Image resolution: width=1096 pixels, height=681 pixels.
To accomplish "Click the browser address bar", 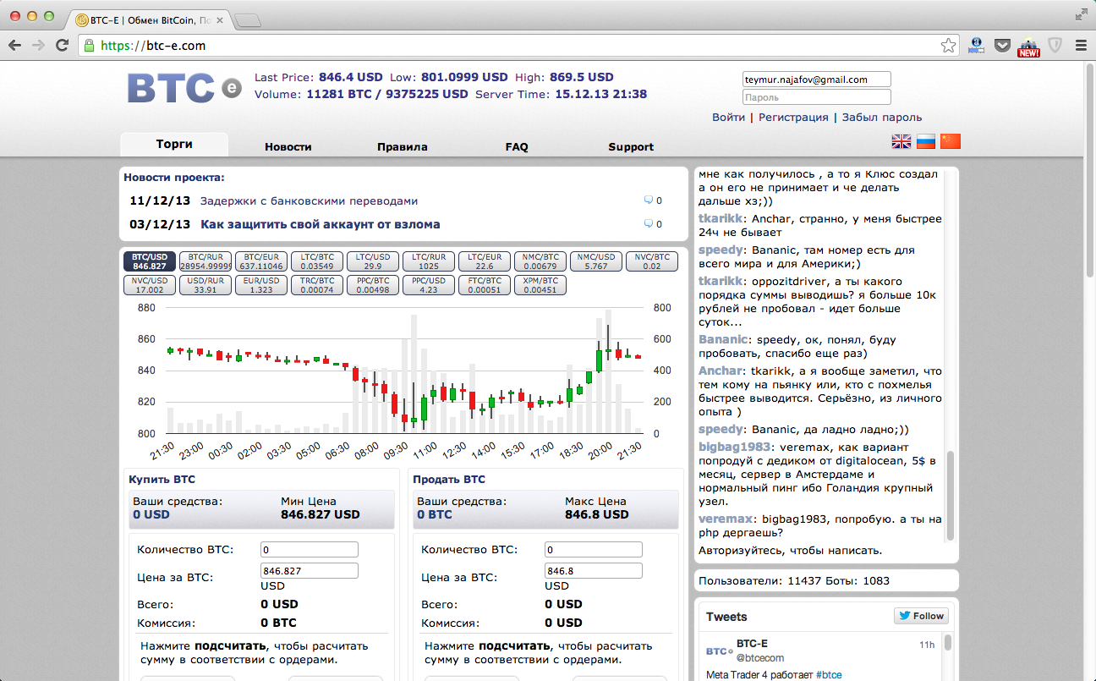I will coord(520,46).
